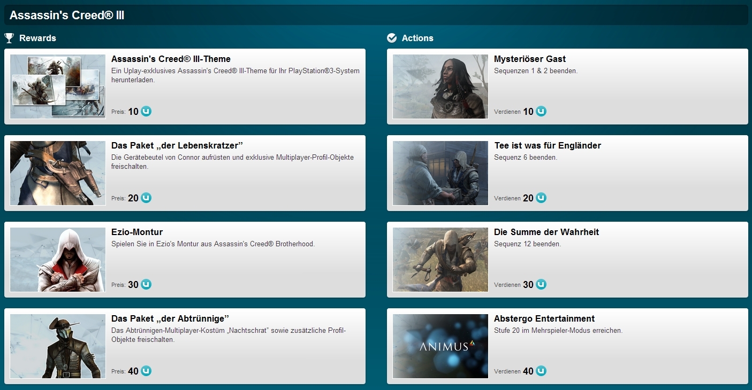Select the Ezio-Montur hooded assassin image
The height and width of the screenshot is (390, 752).
point(58,260)
